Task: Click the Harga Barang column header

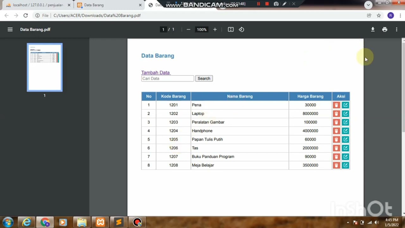Action: pyautogui.click(x=310, y=96)
